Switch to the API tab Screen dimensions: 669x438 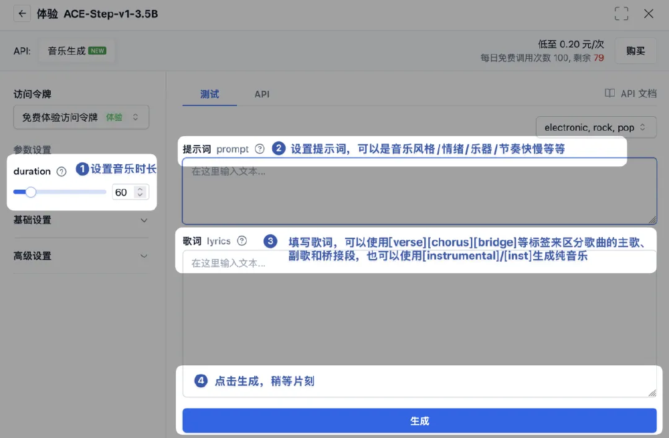262,94
